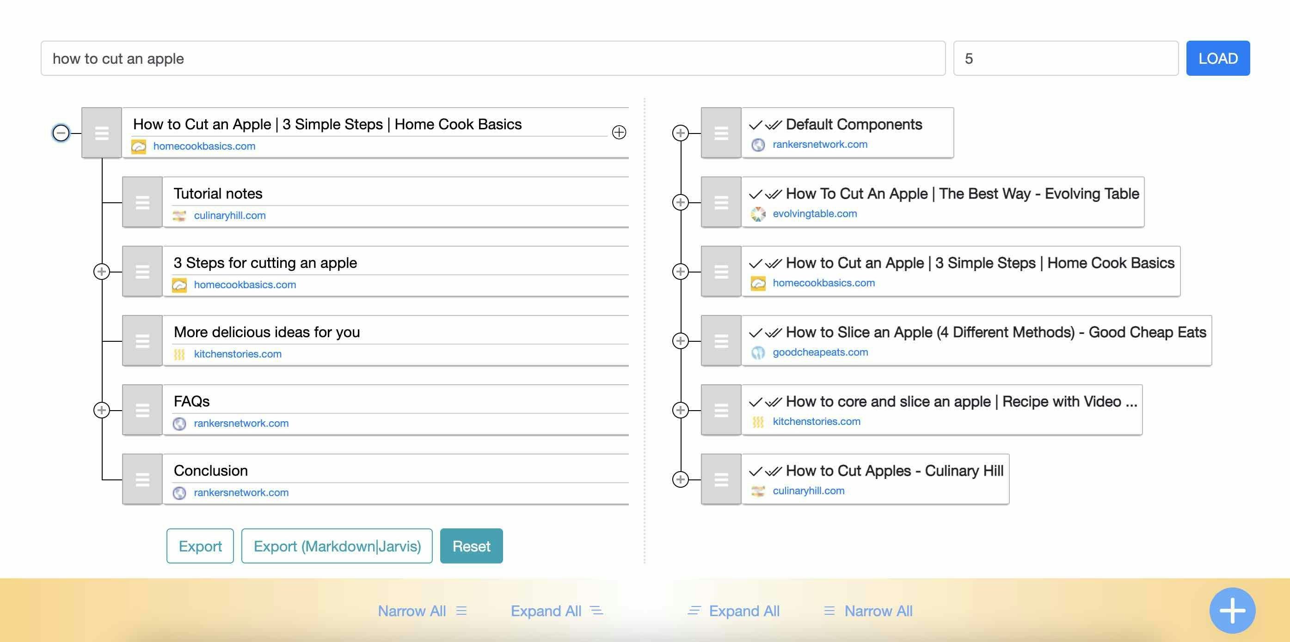
Task: Click the plus icon beside the root node title
Action: click(x=619, y=132)
